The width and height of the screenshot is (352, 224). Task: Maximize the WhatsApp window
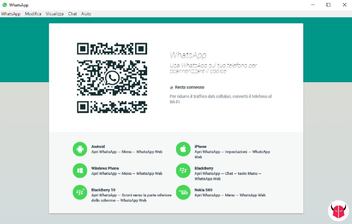[x=328, y=5]
